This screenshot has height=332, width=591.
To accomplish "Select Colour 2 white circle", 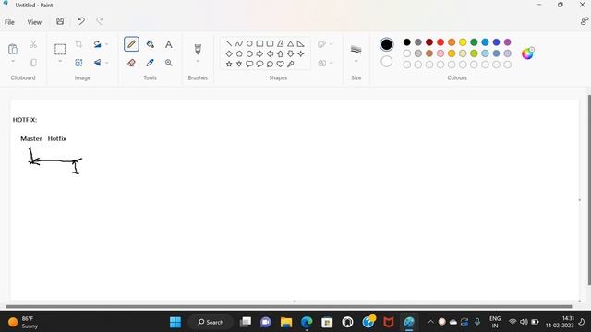I will tap(386, 62).
